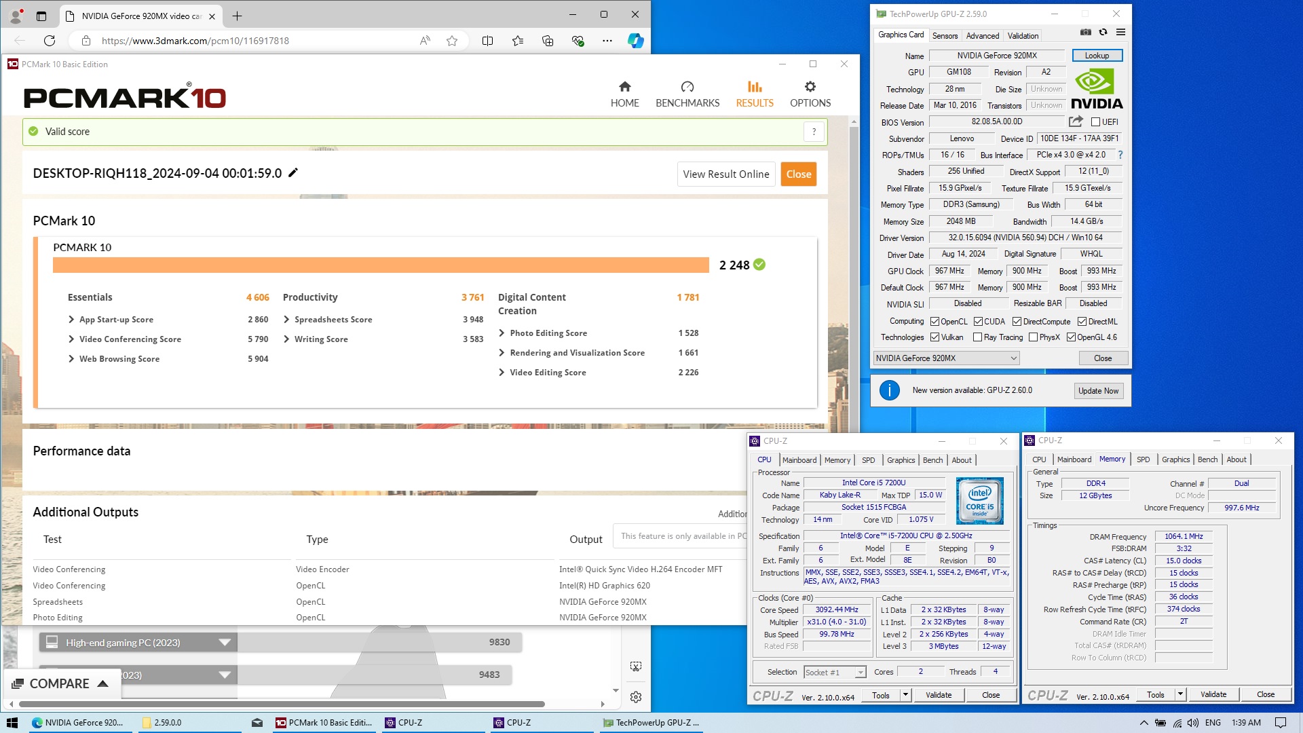This screenshot has width=1303, height=733.
Task: Open BENCHMARKS gauge icon
Action: pyautogui.click(x=687, y=87)
